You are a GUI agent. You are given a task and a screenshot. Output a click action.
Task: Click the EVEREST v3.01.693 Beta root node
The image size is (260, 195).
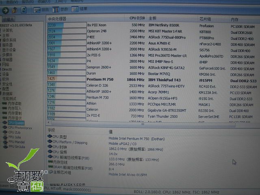click(x=16, y=25)
